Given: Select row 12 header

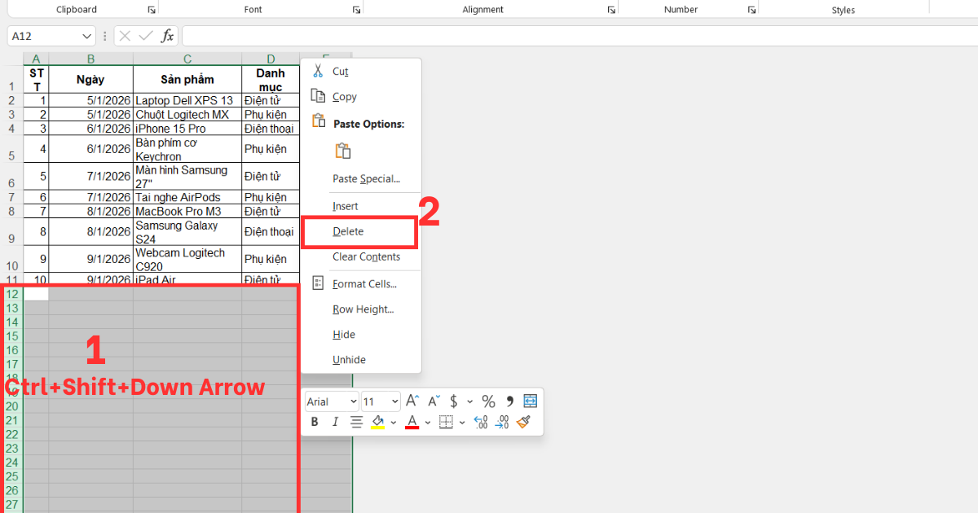Looking at the screenshot, I should pos(11,294).
